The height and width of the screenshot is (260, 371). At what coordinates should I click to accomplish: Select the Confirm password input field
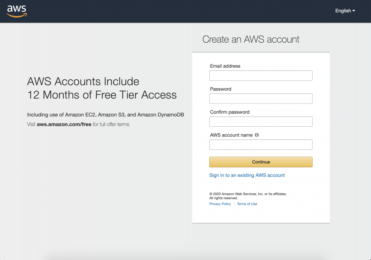261,122
